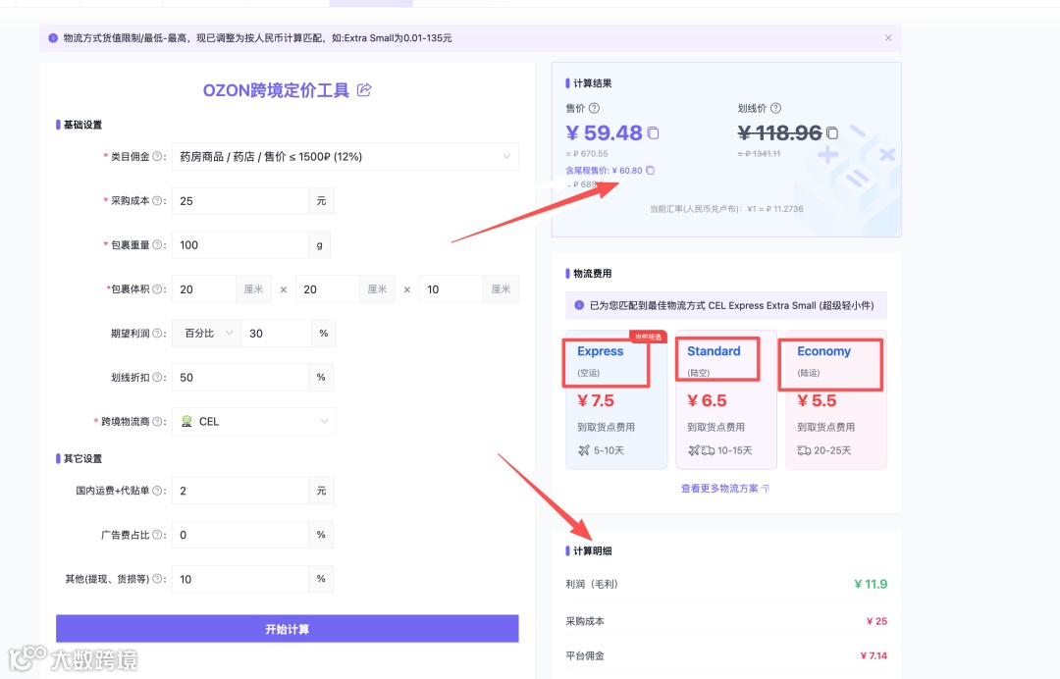
Task: Expand the 类目佣金 category dropdown
Action: [345, 157]
